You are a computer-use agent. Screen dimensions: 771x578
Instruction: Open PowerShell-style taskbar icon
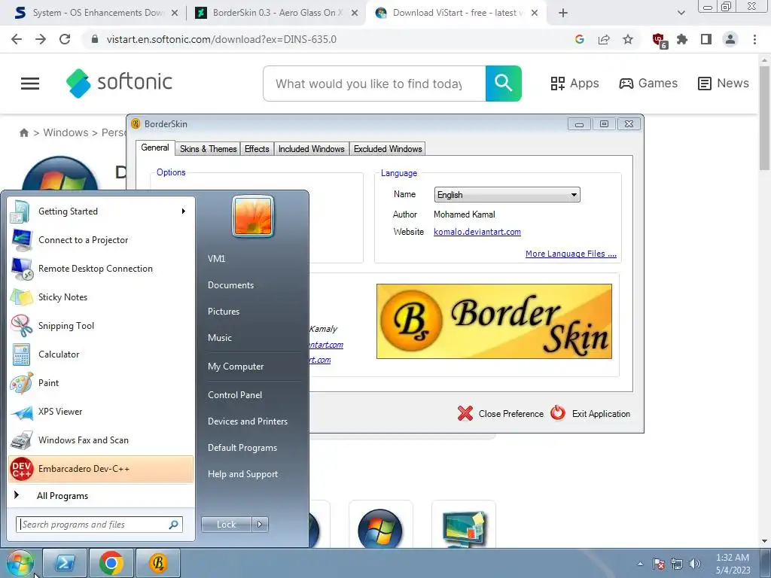pos(65,563)
